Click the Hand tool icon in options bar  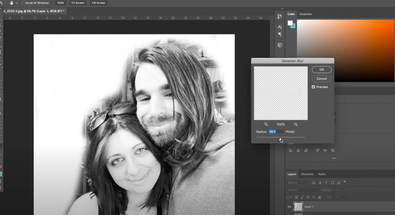click(12, 3)
